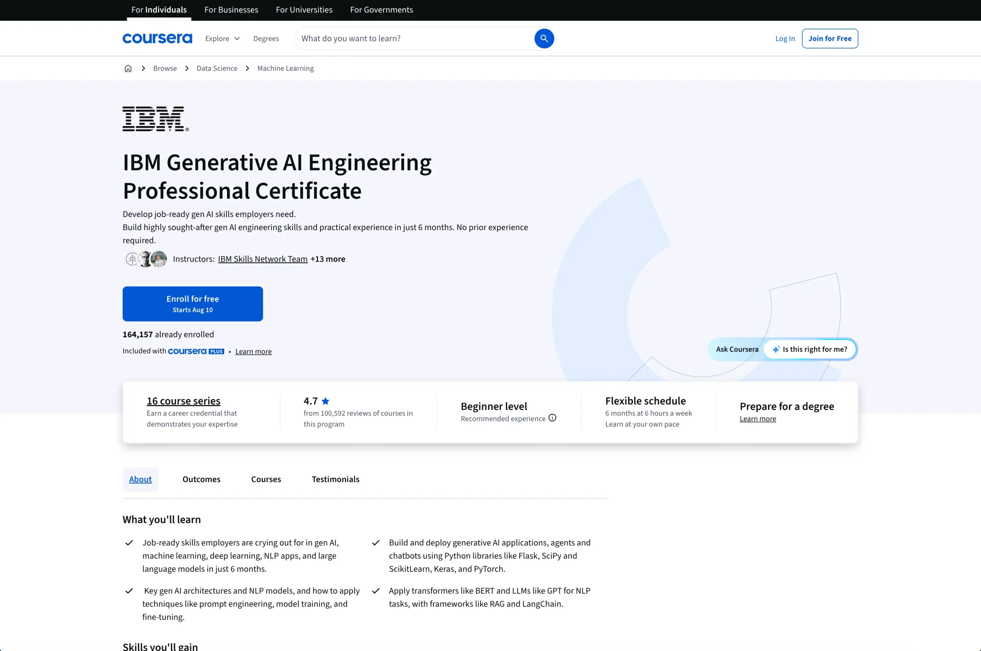The height and width of the screenshot is (651, 981).
Task: Open the Machine Learning breadcrumb
Action: click(285, 68)
